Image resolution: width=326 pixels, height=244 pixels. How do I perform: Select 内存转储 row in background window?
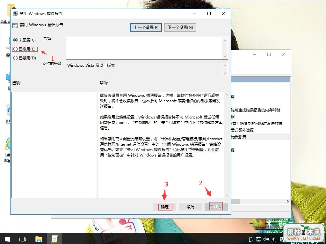[261, 110]
